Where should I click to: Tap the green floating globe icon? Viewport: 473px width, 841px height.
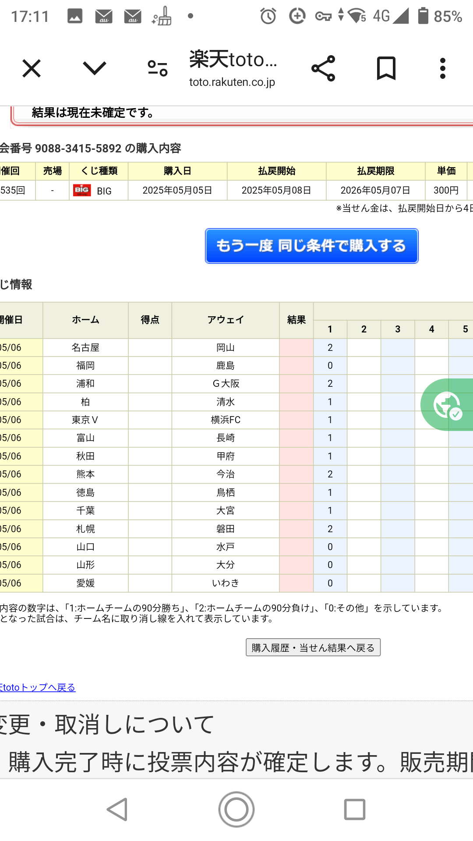(x=448, y=405)
